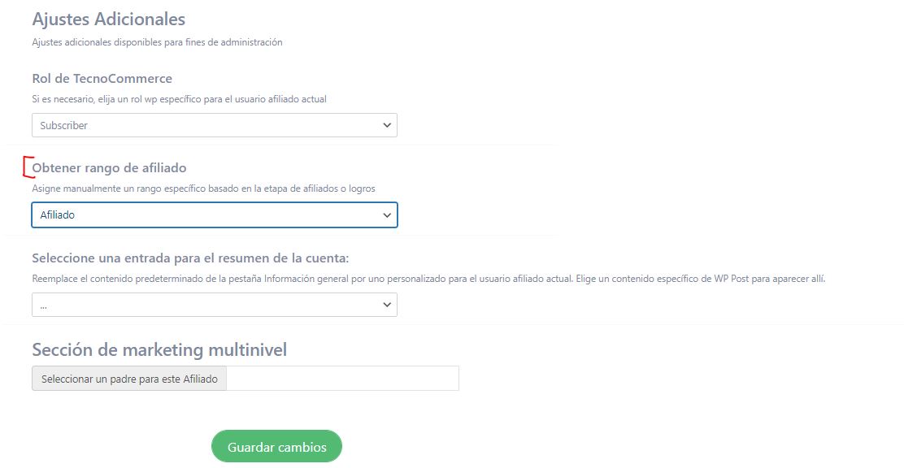Click the green "Guardar cambios" button

pos(276,445)
